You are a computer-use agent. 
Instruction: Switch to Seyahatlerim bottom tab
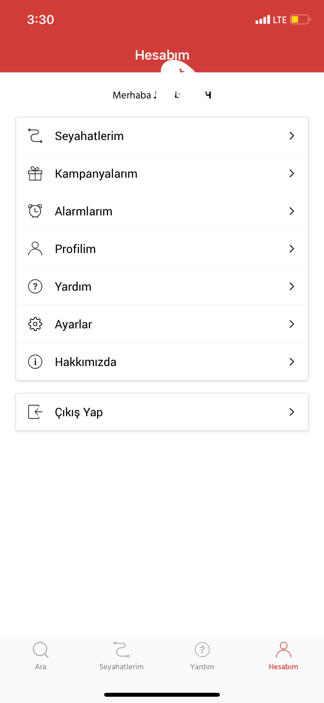click(121, 656)
